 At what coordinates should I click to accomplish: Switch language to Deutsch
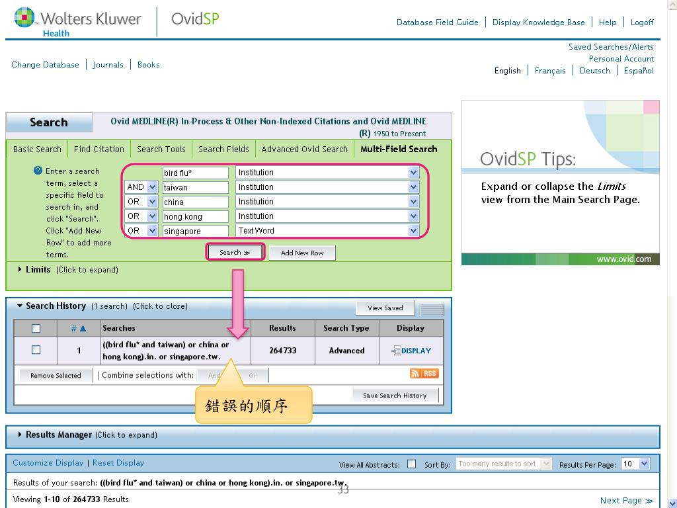coord(594,70)
